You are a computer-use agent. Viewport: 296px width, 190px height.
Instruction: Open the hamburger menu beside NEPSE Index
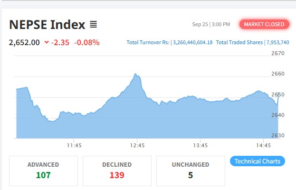[x=94, y=24]
